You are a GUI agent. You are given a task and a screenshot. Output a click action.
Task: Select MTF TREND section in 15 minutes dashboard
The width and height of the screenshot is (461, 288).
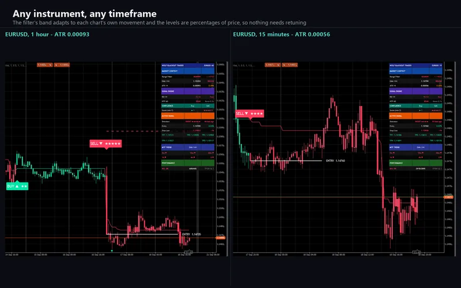click(415, 147)
